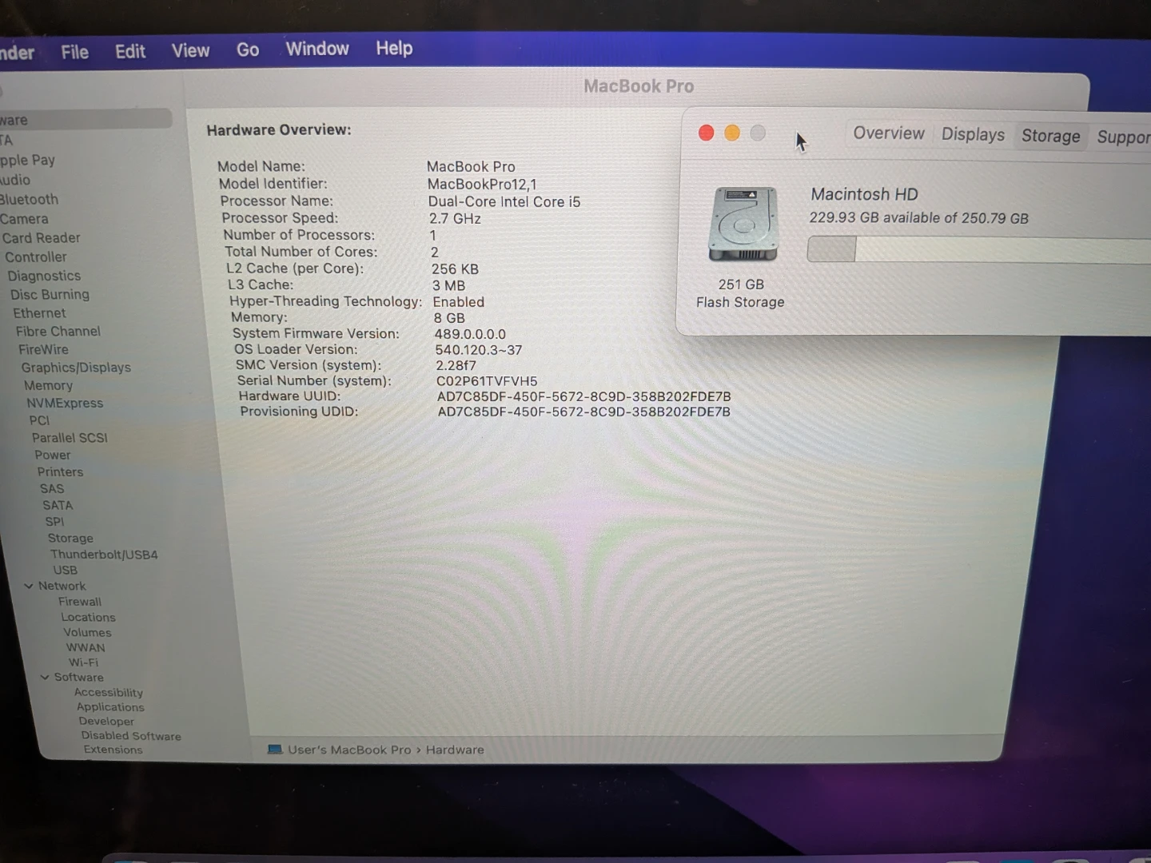This screenshot has height=863, width=1151.
Task: Select Card Reader in the sidebar
Action: (41, 238)
